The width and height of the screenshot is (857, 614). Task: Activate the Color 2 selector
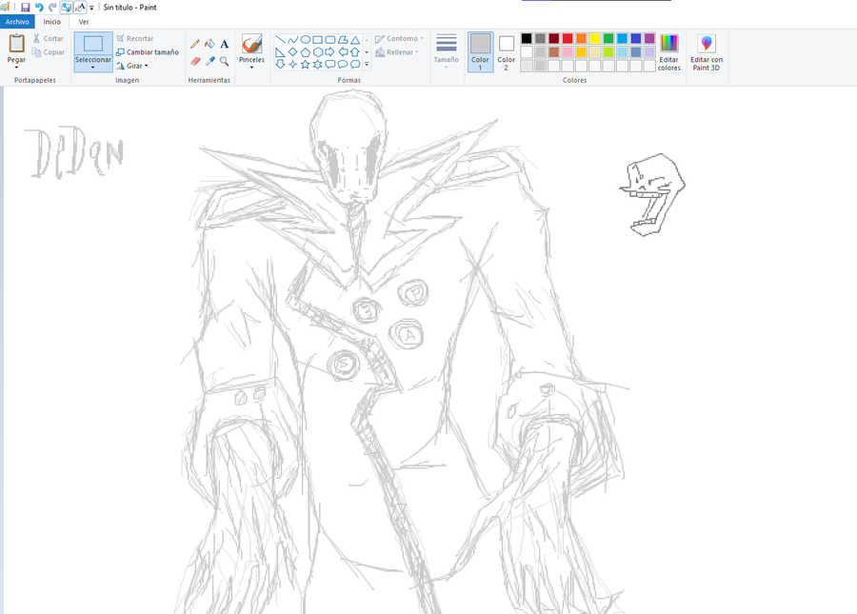point(507,52)
